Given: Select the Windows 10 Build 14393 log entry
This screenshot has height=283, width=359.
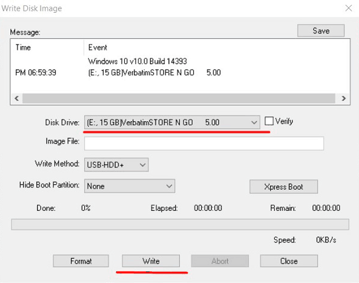Looking at the screenshot, I should pos(137,61).
